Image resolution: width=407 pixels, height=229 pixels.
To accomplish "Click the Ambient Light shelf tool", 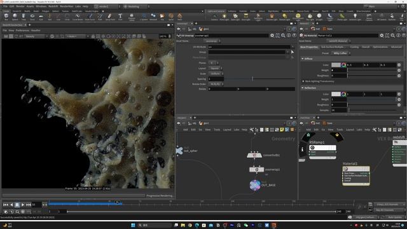I will tap(355, 17).
